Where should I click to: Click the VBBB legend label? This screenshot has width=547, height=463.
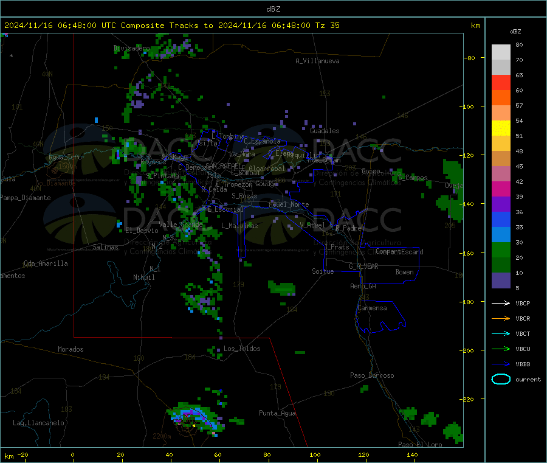pyautogui.click(x=523, y=364)
